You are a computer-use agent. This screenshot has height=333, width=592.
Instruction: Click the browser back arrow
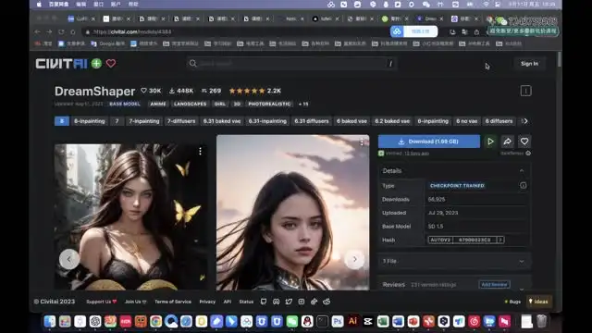point(37,32)
